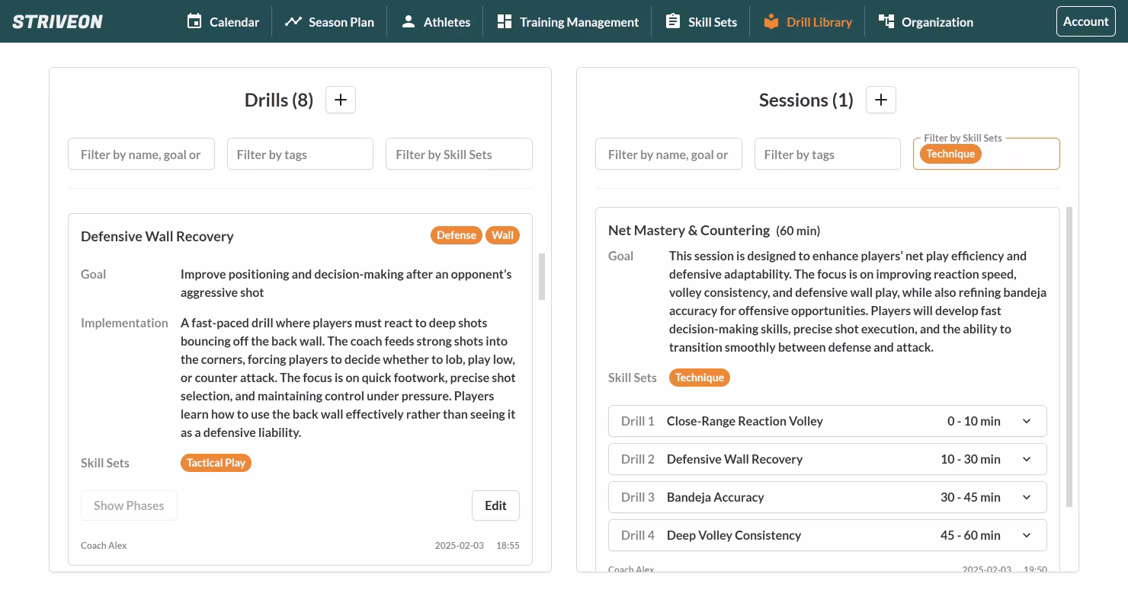This screenshot has height=609, width=1128.
Task: Click the Tactical Play skill set chip
Action: 216,463
